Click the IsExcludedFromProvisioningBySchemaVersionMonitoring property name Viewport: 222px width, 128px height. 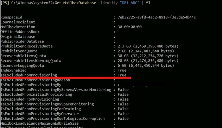coord(56,90)
